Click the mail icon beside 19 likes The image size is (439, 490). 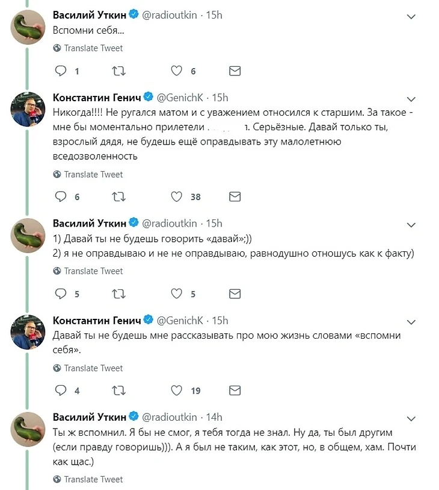[x=235, y=391]
